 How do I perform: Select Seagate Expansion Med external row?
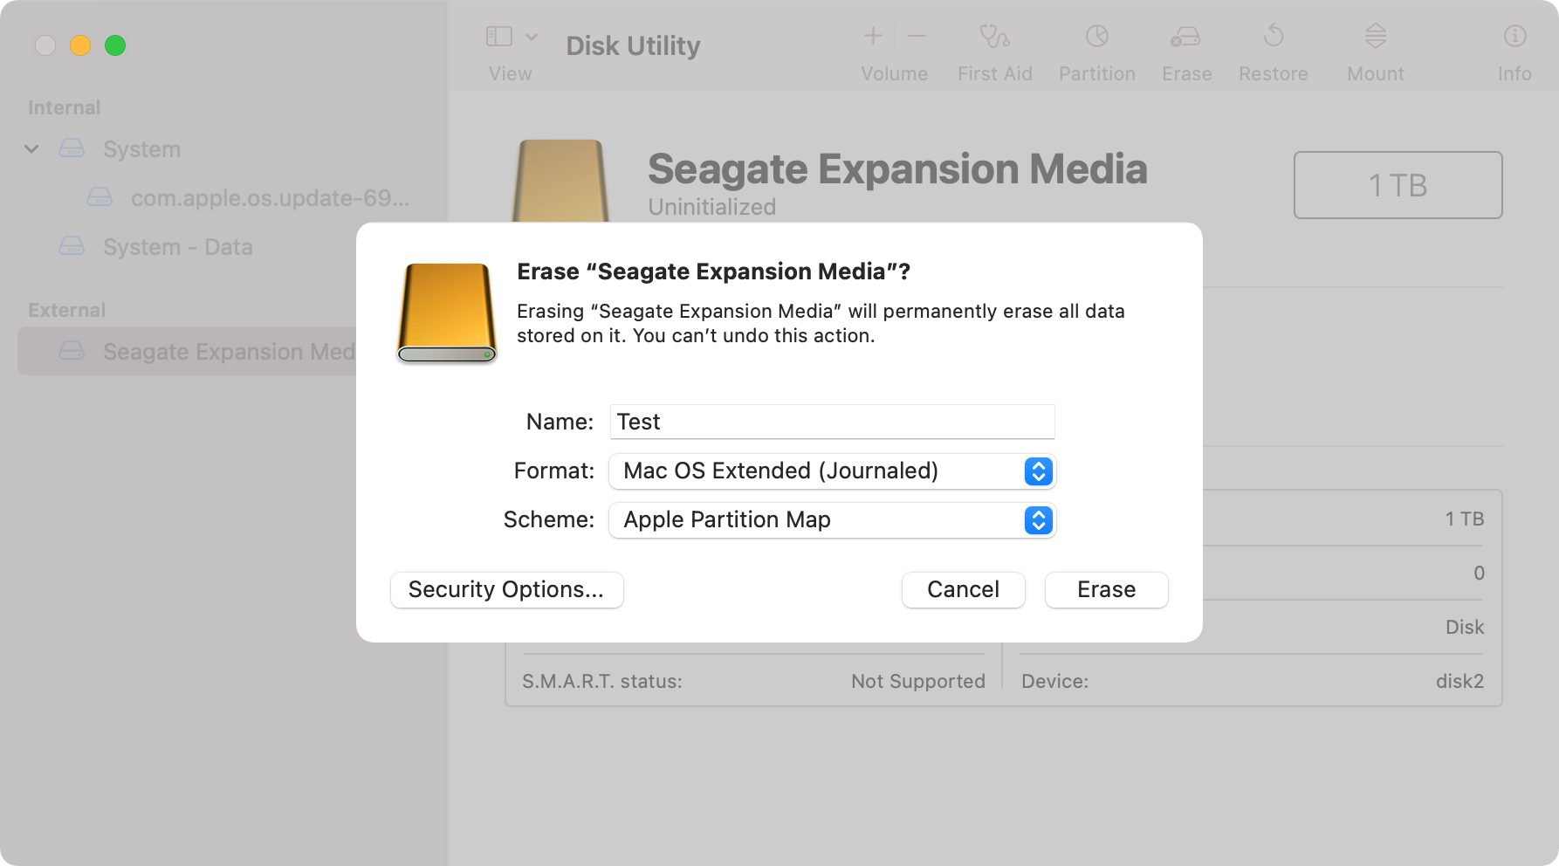(187, 351)
